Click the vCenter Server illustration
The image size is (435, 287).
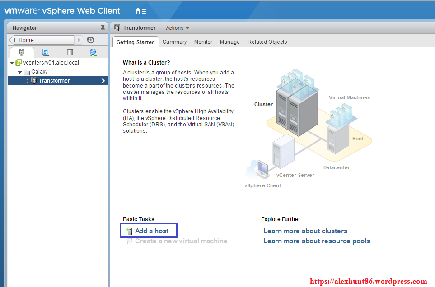283,151
